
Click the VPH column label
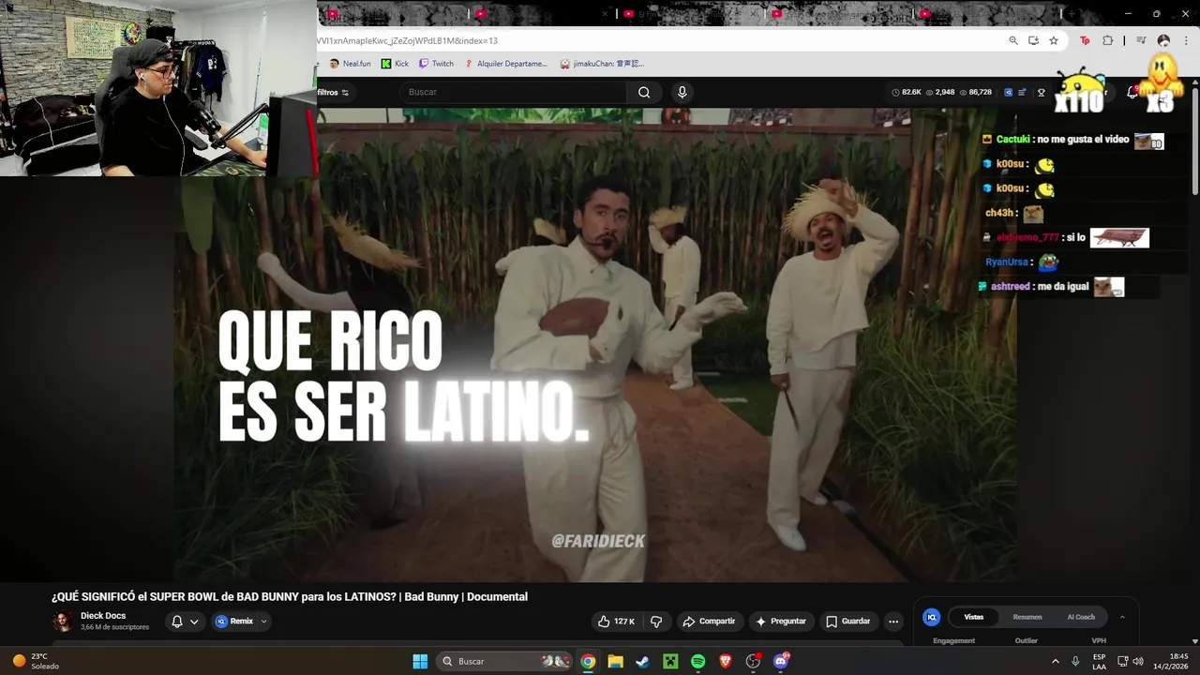click(x=1099, y=640)
